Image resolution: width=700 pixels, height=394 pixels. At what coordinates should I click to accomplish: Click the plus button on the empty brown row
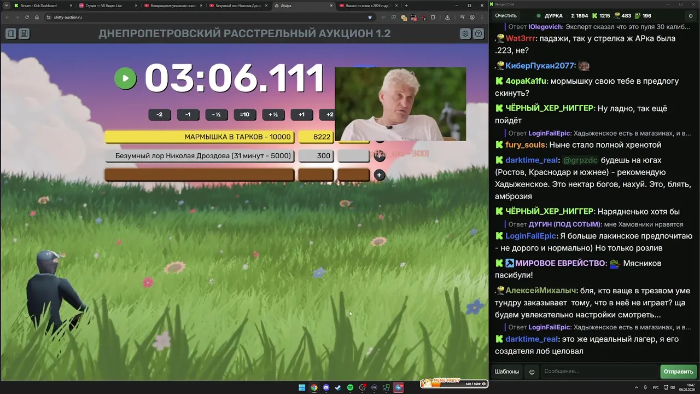click(380, 175)
